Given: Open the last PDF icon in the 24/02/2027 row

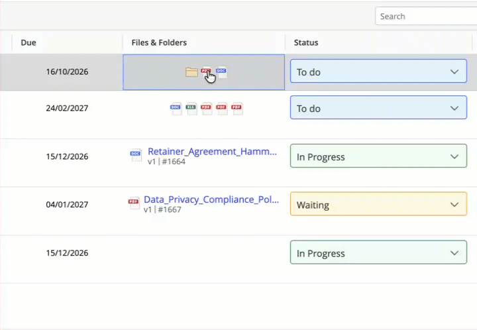Looking at the screenshot, I should pyautogui.click(x=237, y=109).
